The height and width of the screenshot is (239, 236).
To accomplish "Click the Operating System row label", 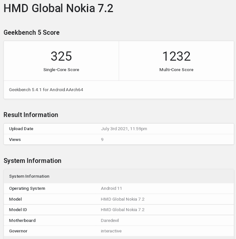I will tap(27, 188).
